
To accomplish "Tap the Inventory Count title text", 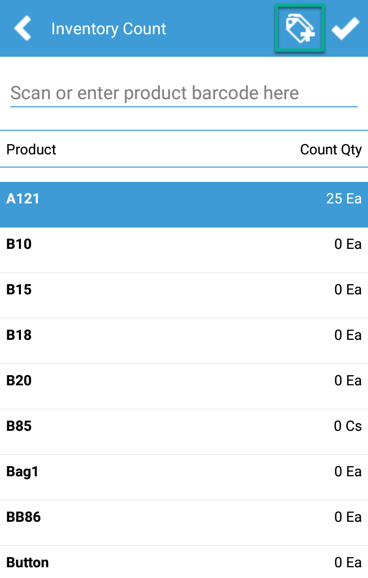I will coord(108,29).
